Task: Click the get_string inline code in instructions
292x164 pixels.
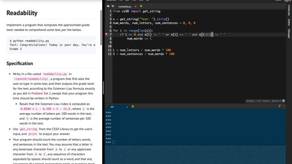Action: click(x=28, y=129)
